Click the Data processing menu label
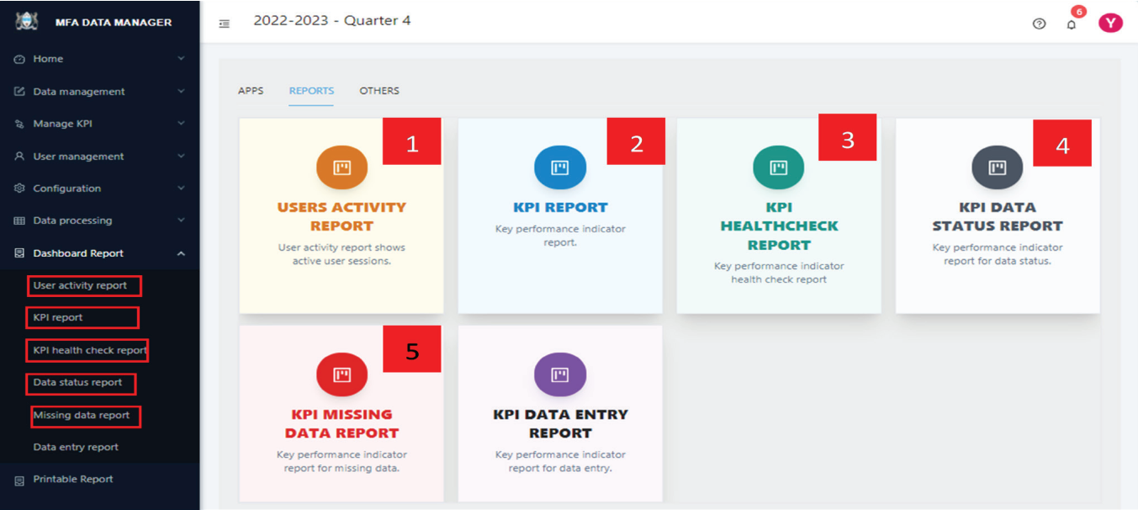The image size is (1138, 510). (72, 220)
